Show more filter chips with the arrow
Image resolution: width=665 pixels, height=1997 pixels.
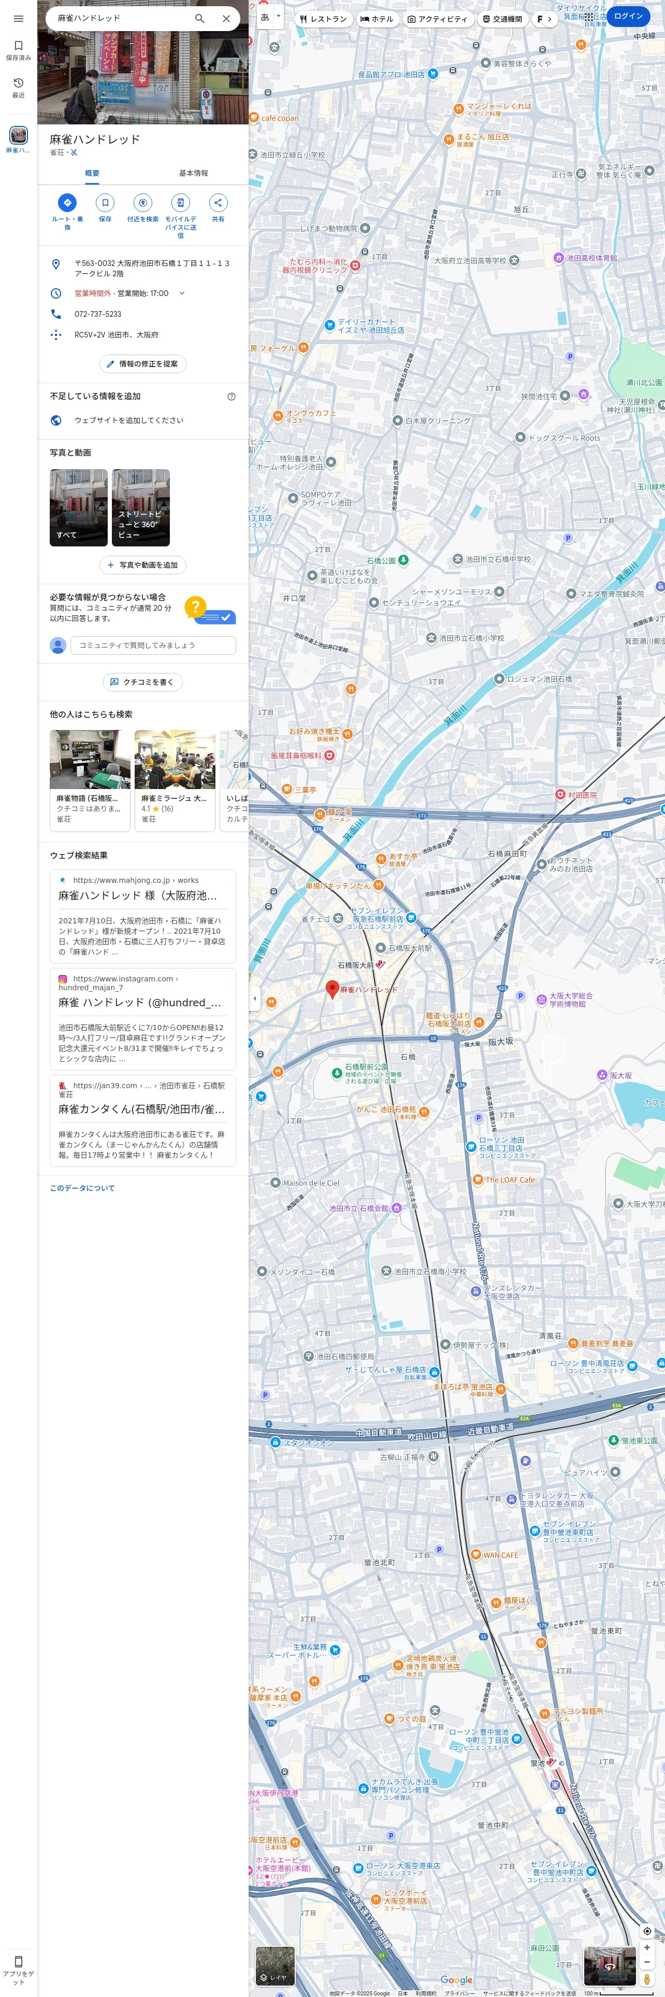click(550, 19)
